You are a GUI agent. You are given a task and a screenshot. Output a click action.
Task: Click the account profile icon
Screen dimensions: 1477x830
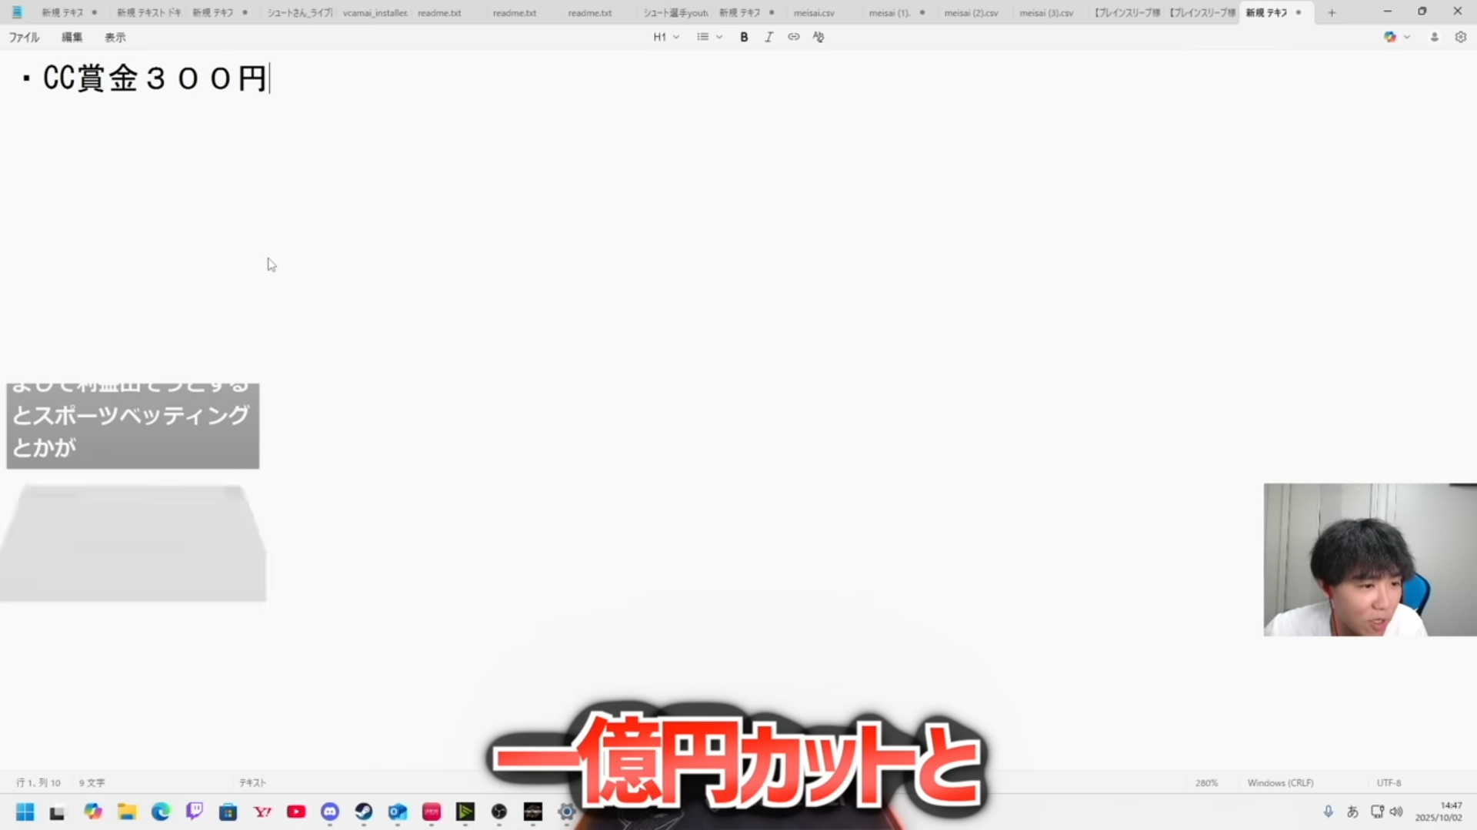[1434, 37]
